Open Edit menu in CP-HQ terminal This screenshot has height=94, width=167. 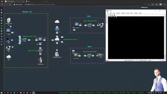pos(111,13)
